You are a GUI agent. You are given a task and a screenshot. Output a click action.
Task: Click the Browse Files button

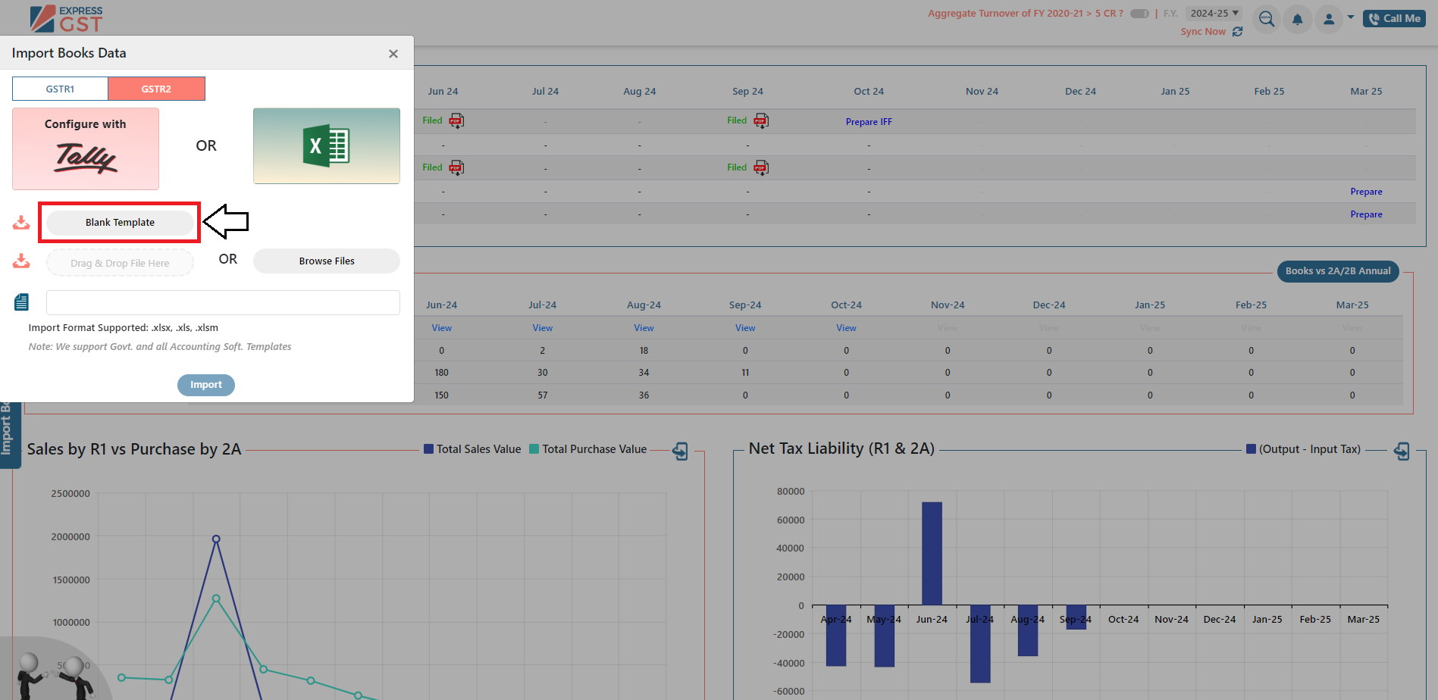point(327,261)
